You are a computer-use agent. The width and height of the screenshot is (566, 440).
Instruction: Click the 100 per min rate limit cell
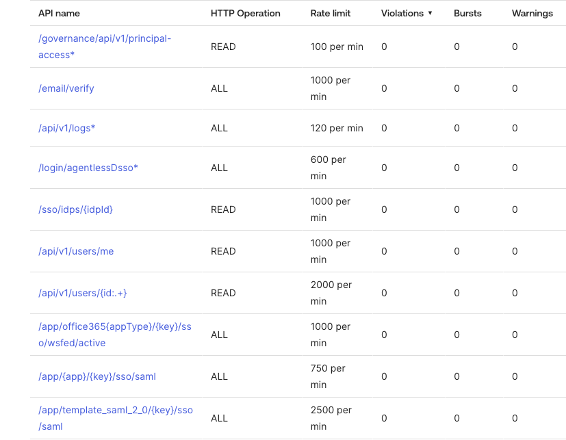click(x=337, y=47)
